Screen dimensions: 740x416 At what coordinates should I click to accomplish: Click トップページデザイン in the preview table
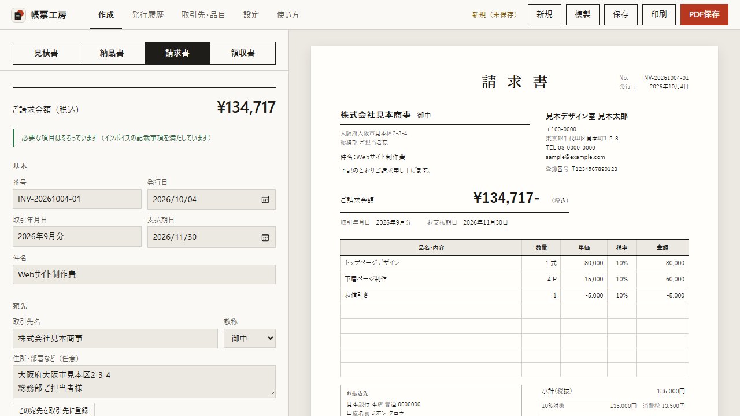[372, 263]
